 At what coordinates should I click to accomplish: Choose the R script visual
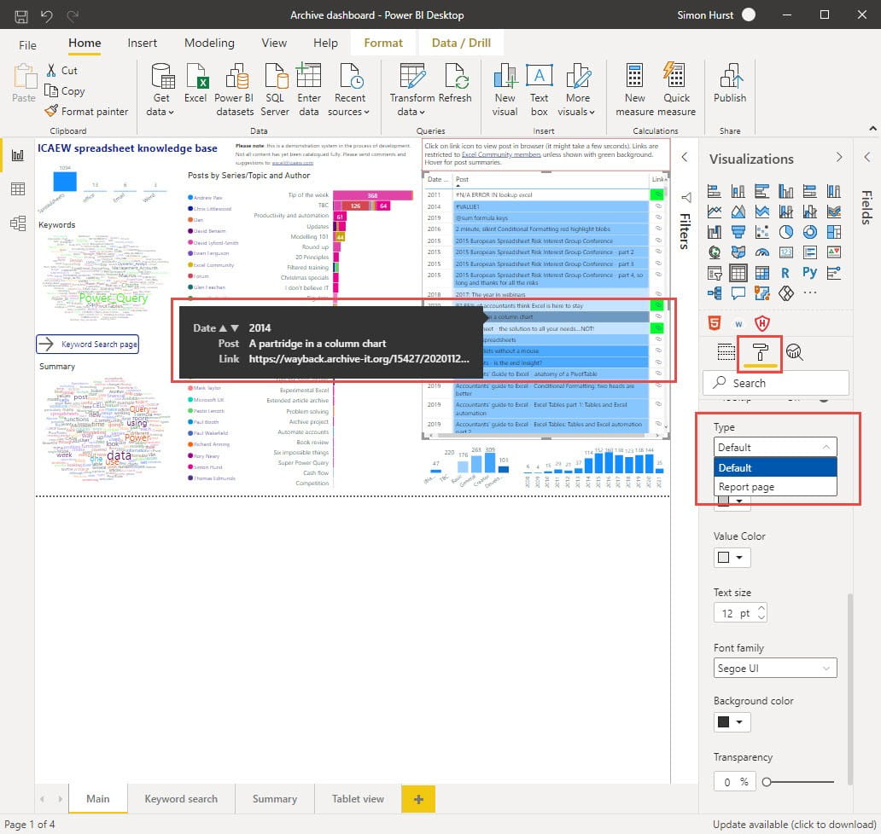[x=785, y=272]
